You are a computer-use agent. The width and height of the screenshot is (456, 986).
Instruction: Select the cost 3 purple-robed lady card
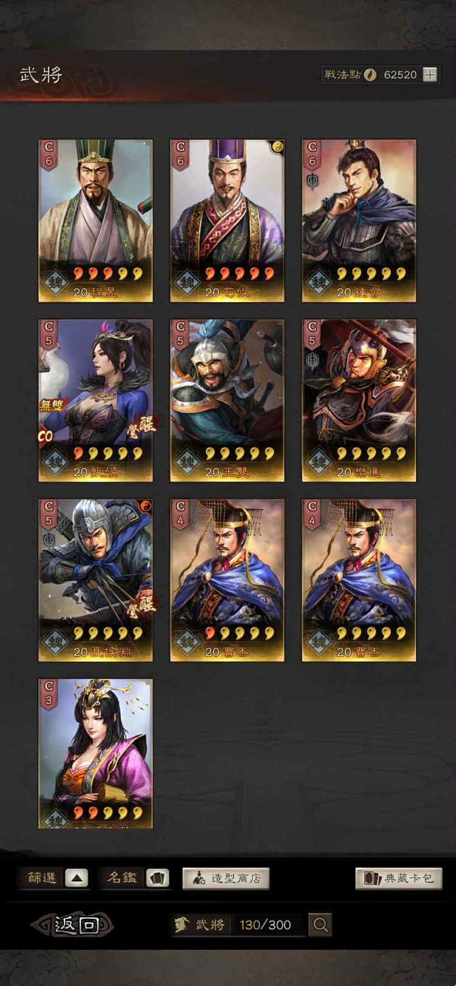pyautogui.click(x=95, y=754)
